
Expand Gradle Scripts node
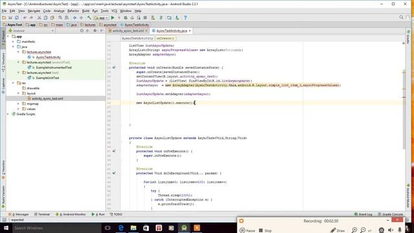(x=8, y=114)
